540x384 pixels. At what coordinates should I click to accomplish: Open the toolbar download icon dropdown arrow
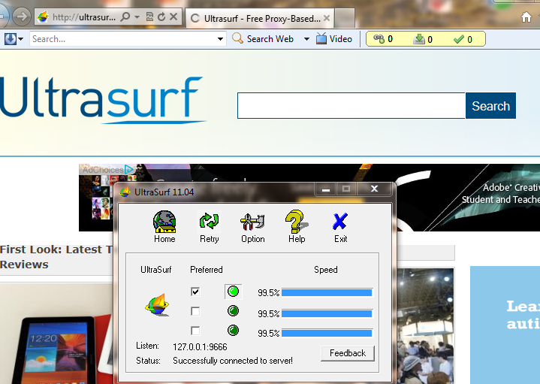pos(21,39)
